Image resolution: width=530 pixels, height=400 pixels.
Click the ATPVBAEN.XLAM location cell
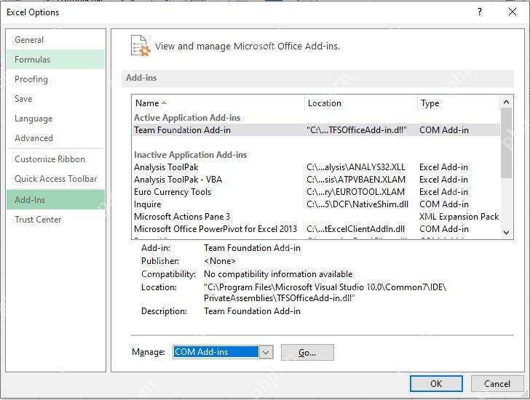[356, 179]
